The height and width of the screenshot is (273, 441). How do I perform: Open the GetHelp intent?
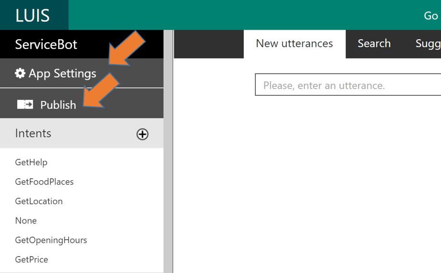pyautogui.click(x=31, y=162)
